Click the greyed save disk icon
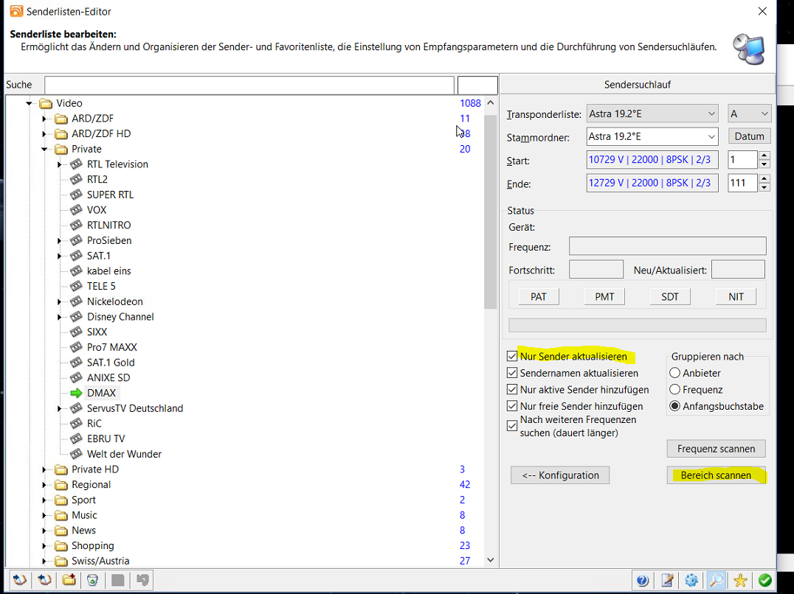794x594 pixels. (118, 580)
